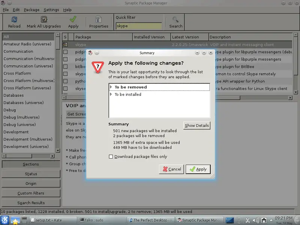Viewport: 300px width, 225px height.
Task: Switch to falko : sudo taskbar window
Action: [102, 220]
